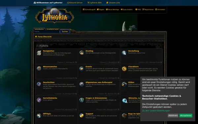198x124 pixels.
Task: Open the Wissenswertes forum title
Action: [x=50, y=66]
